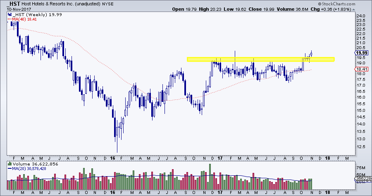
Task: Click the Host Hotels & Resorts Inc. name
Action: pyautogui.click(x=48, y=4)
